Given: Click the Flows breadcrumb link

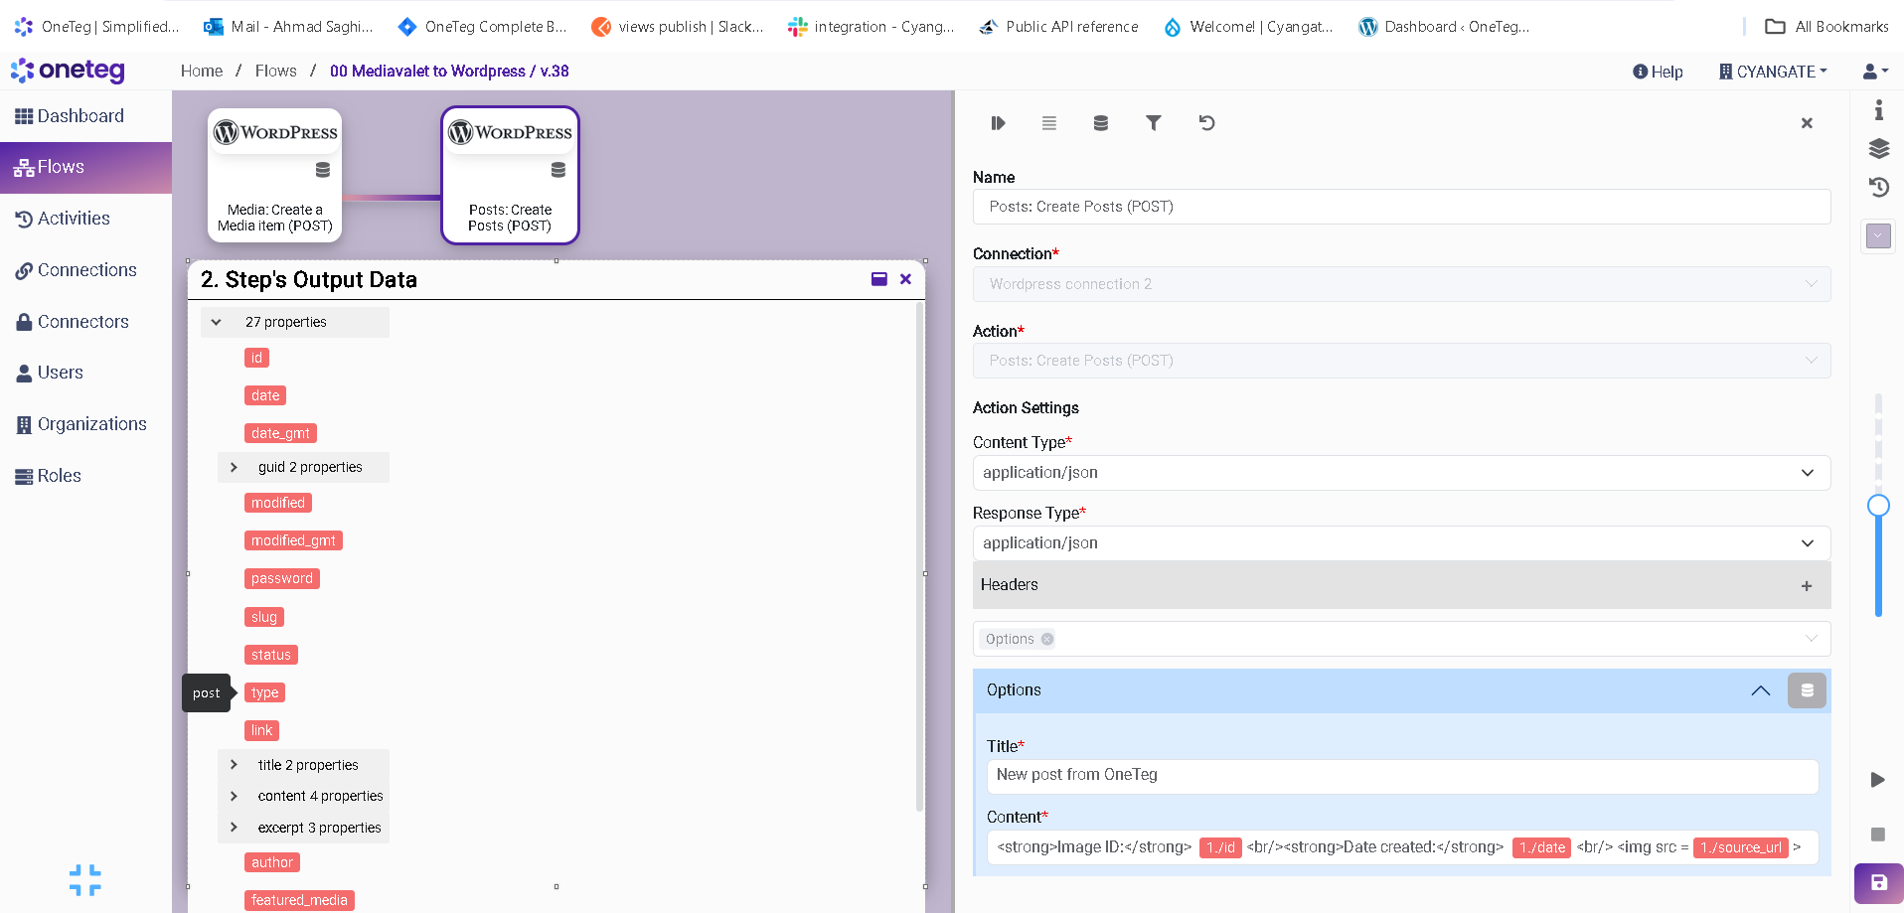Looking at the screenshot, I should coord(275,71).
